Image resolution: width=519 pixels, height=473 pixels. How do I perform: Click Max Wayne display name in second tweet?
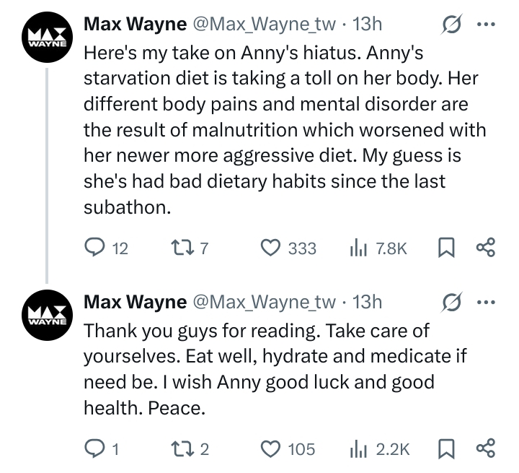[x=135, y=302]
